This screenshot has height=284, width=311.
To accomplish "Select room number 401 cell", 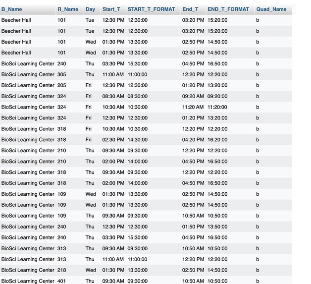I will 62,281.
